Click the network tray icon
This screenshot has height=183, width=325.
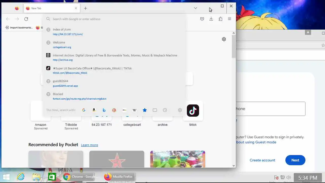pyautogui.click(x=282, y=177)
